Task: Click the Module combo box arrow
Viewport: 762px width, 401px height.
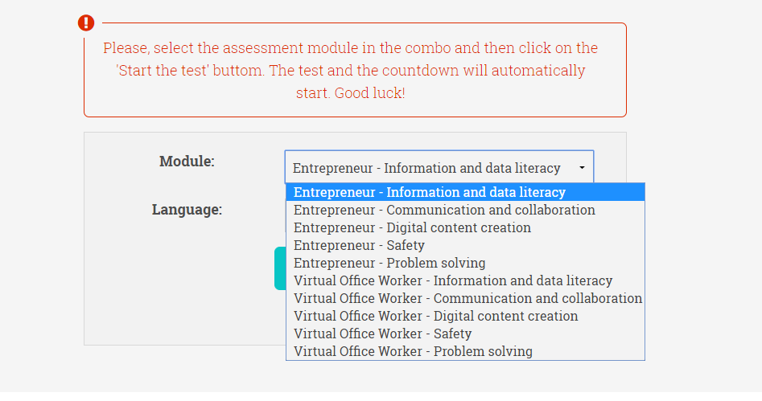Action: [x=582, y=168]
